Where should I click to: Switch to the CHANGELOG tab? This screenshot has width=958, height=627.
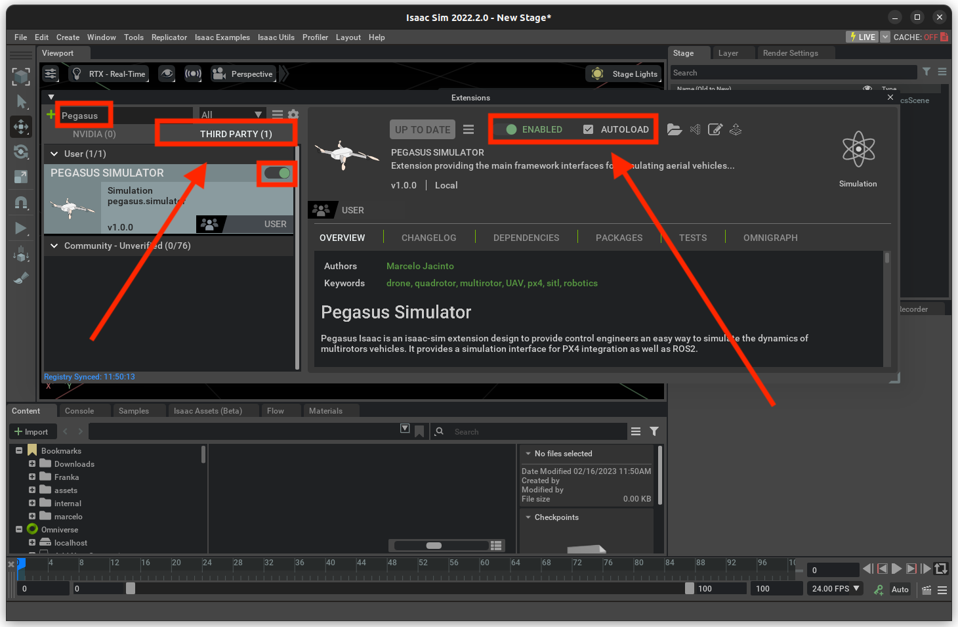click(428, 237)
